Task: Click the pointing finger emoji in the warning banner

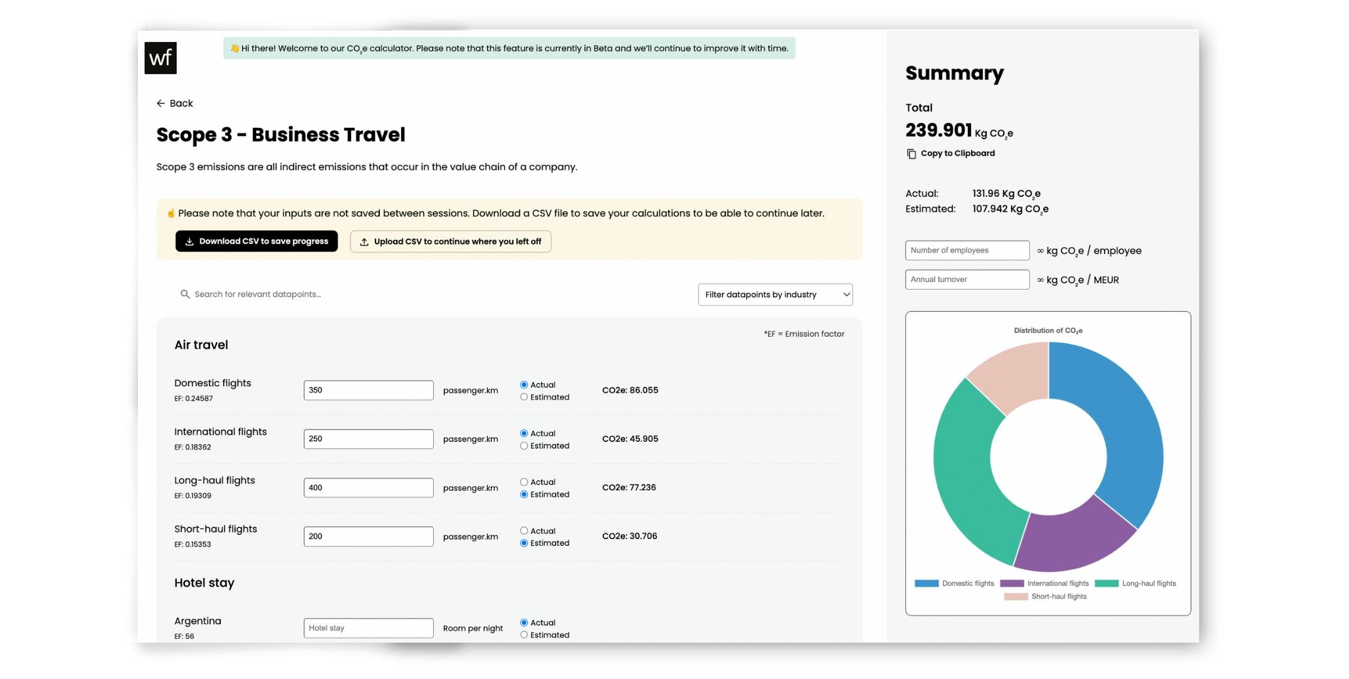Action: (x=171, y=213)
